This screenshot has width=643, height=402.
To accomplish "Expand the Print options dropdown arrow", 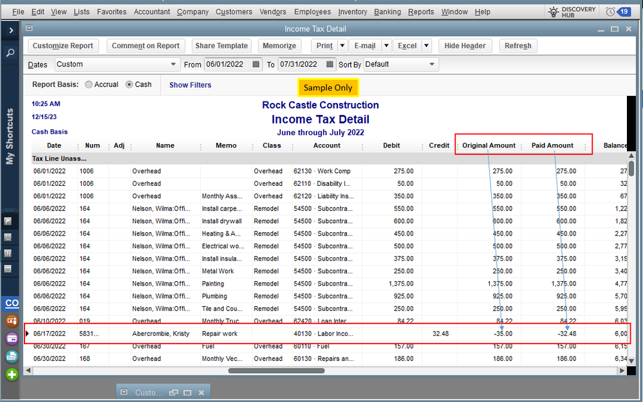I will (342, 46).
